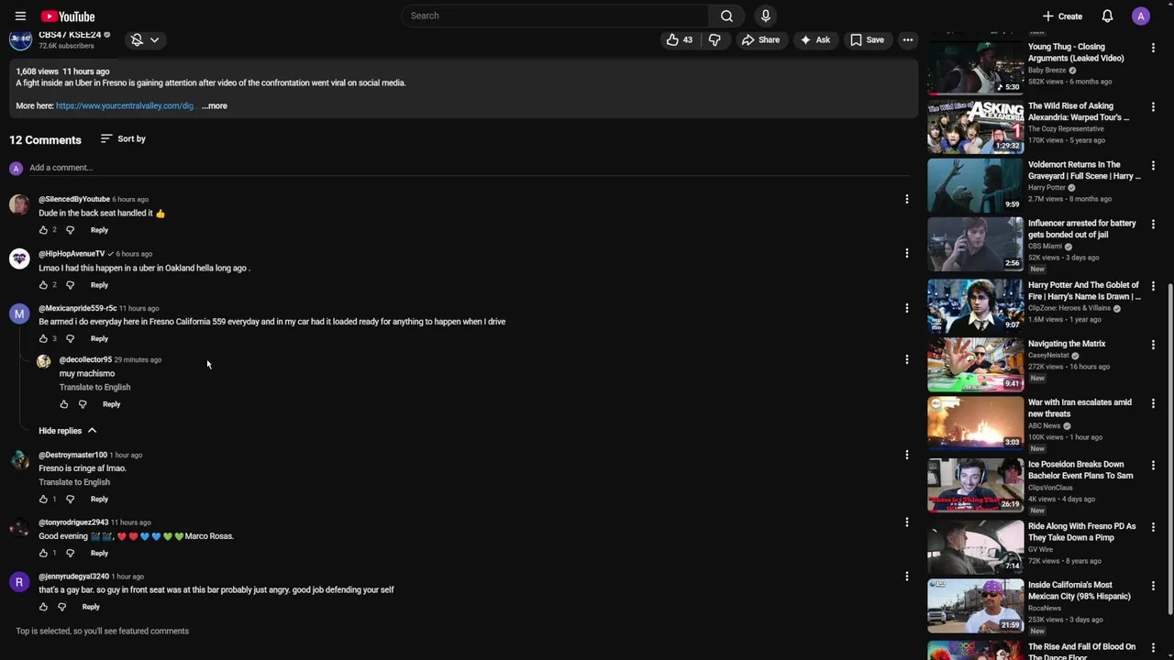This screenshot has height=660, width=1174.
Task: Reply to @jennyrudegyal3240's comment
Action: tap(91, 607)
